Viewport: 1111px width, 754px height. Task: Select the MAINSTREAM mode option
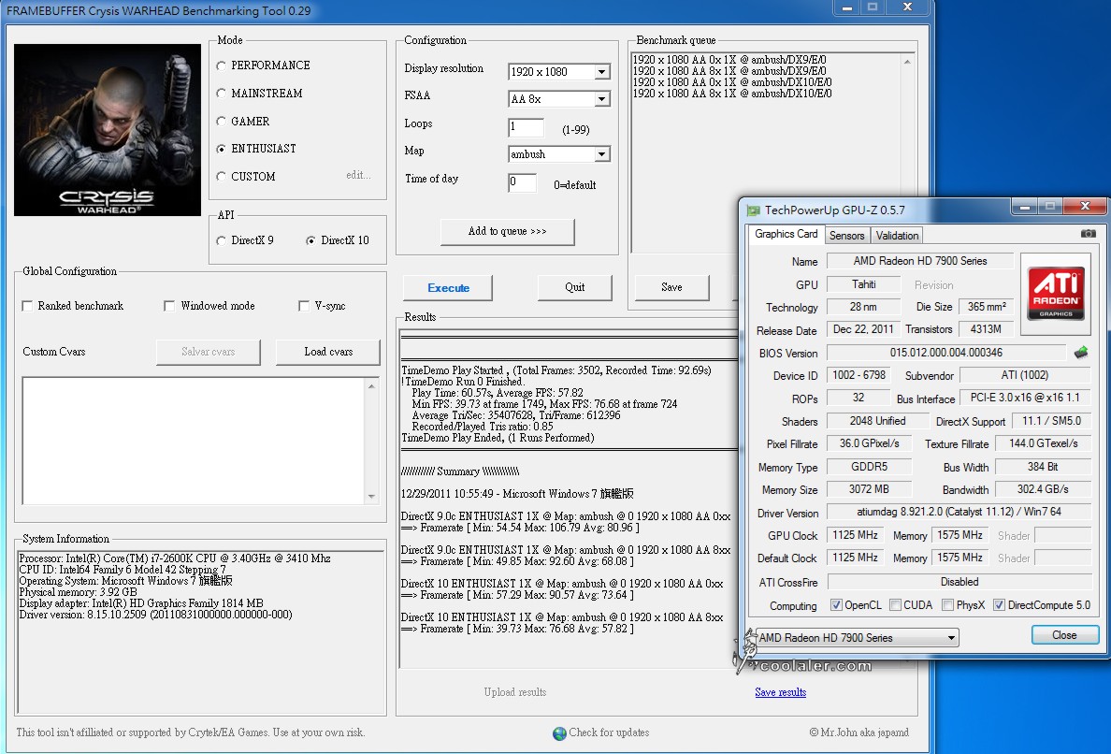pos(221,94)
